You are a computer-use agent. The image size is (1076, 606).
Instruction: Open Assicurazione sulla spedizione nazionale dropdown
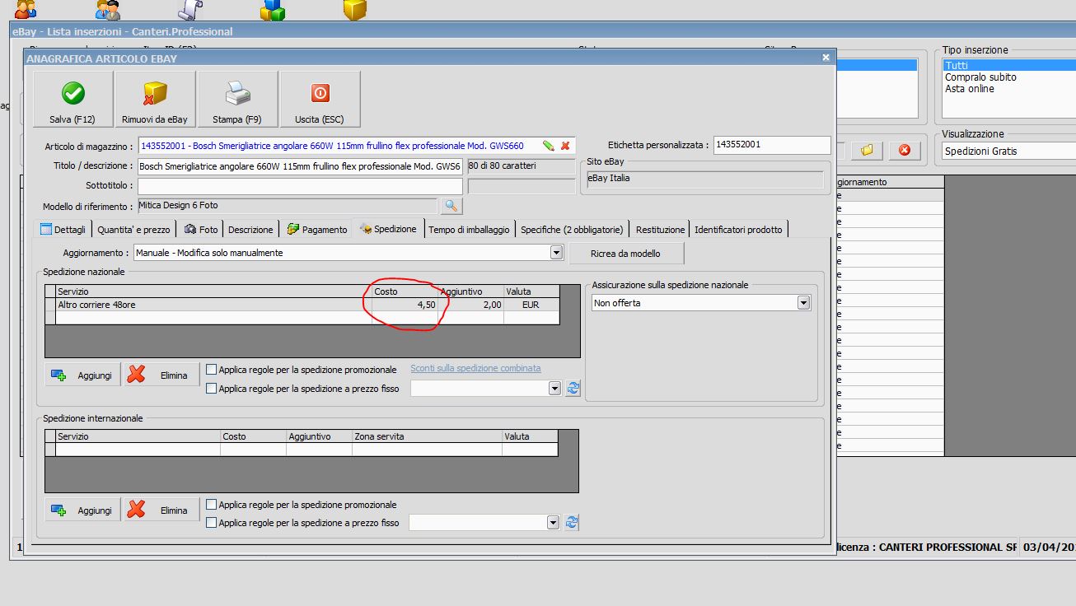click(803, 303)
